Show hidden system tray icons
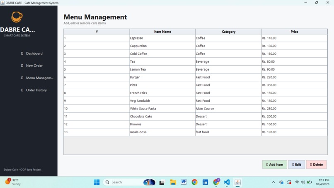Viewport: 334px width, 188px height. tap(273, 182)
